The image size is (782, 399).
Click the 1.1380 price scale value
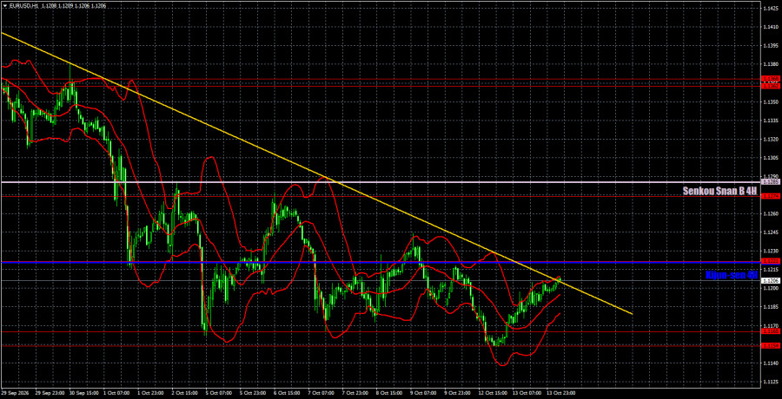[770, 65]
